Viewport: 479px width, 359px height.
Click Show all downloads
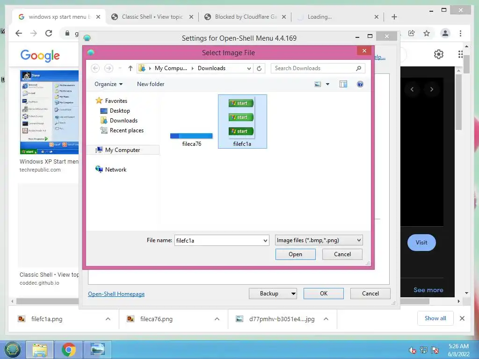(435, 318)
